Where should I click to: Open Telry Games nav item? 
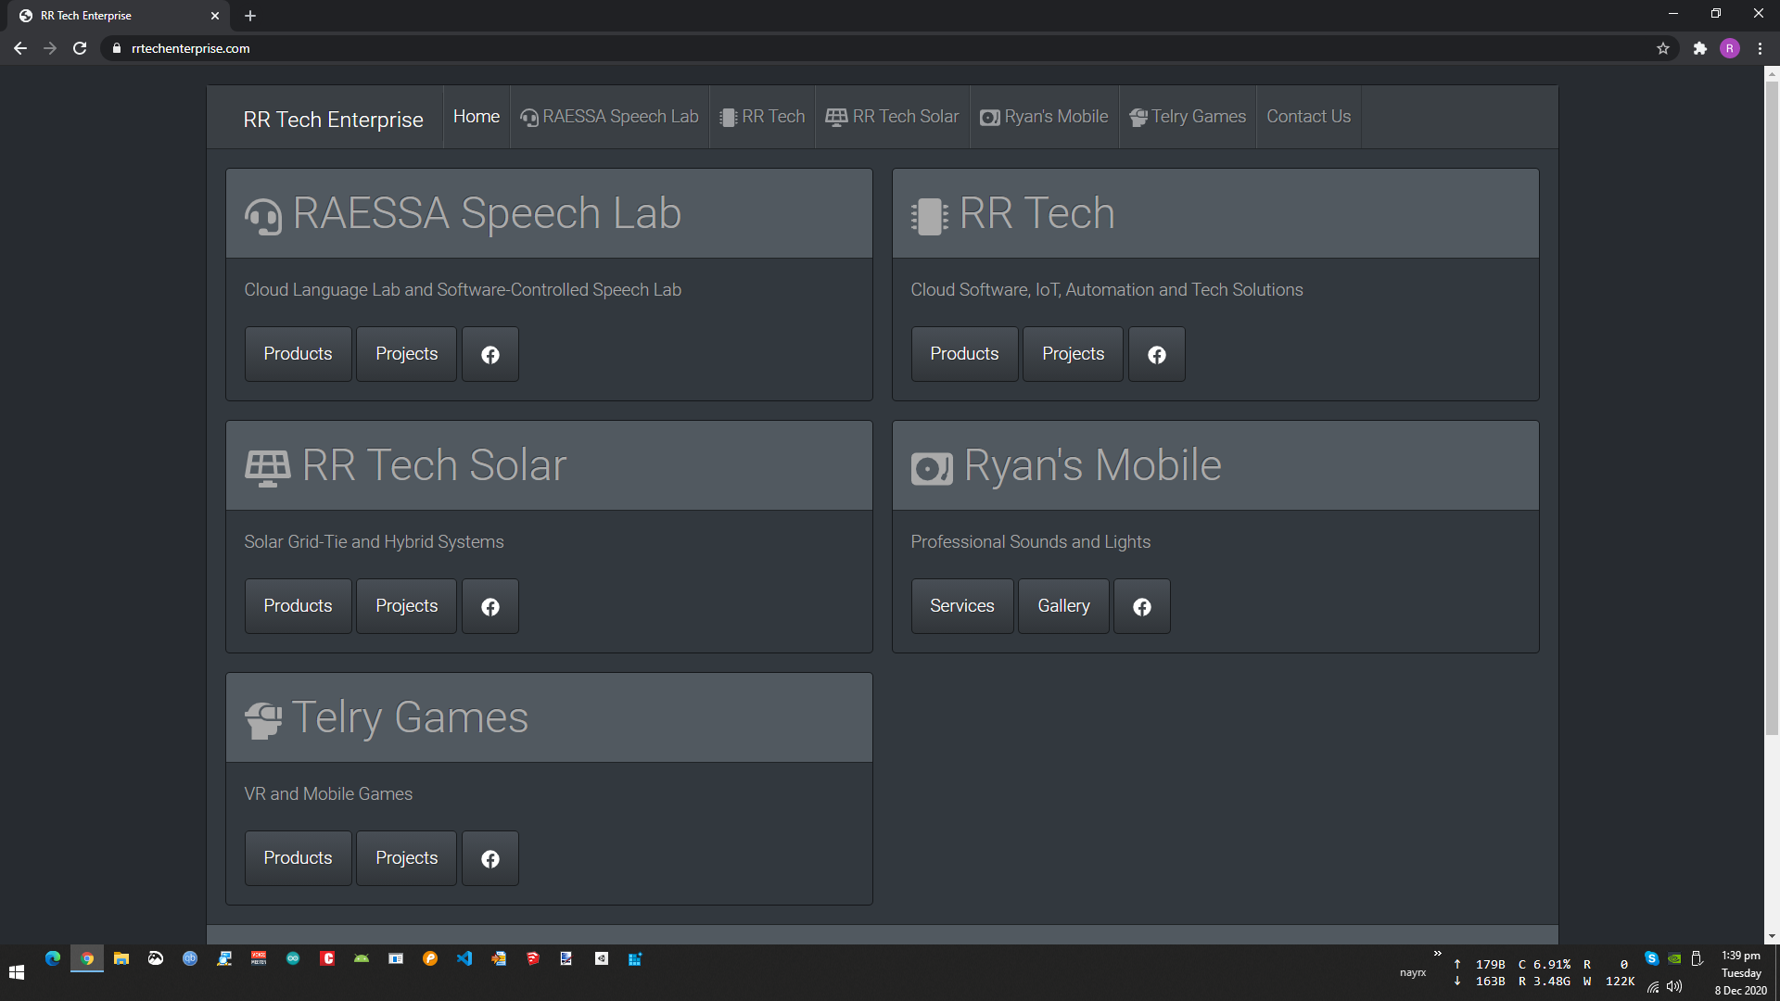pyautogui.click(x=1188, y=117)
